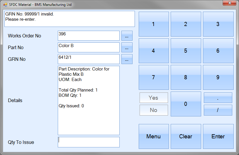Browse Part No with ellipsis button

pyautogui.click(x=127, y=47)
